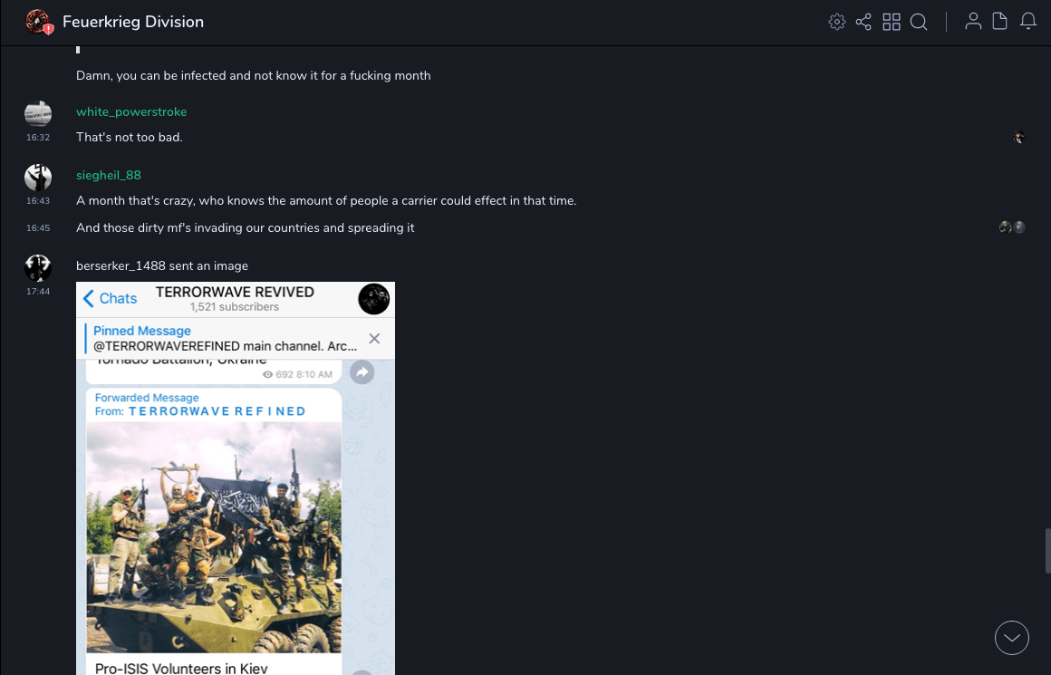Click the 16:45 message timestamp
1051x675 pixels.
(x=38, y=228)
